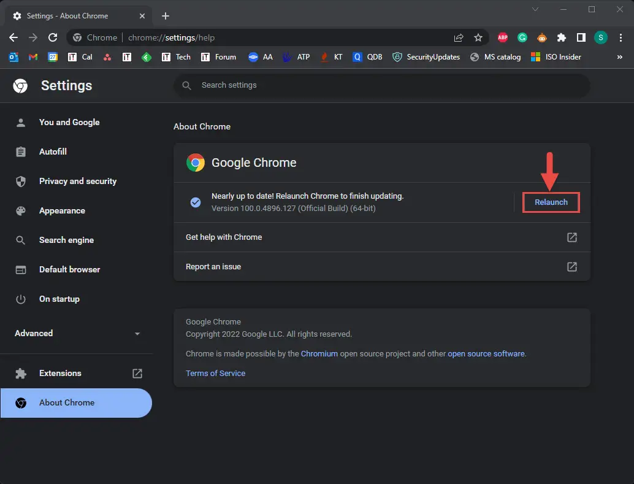Open the red three-dots bookmark icon

tap(107, 57)
